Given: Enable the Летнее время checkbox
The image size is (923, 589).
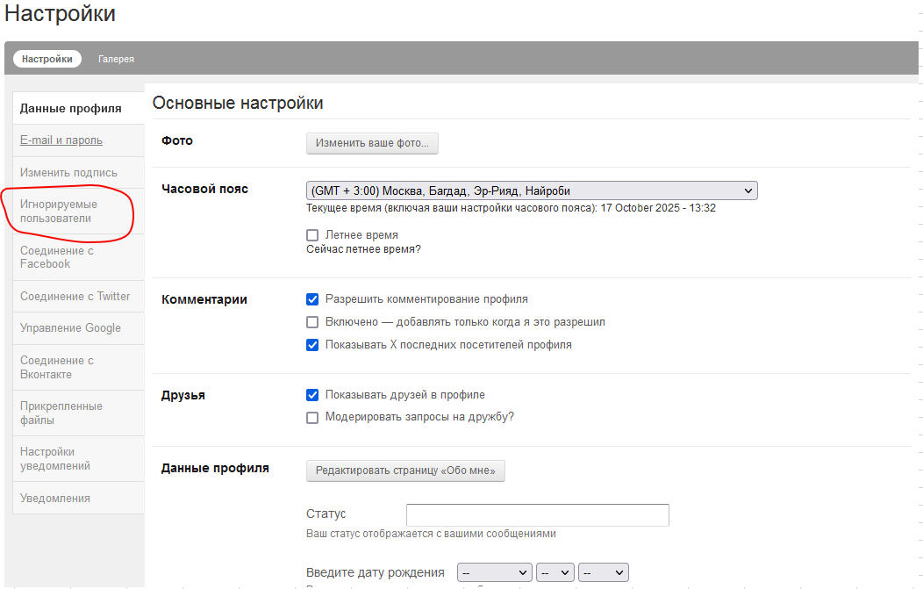Looking at the screenshot, I should tap(312, 235).
